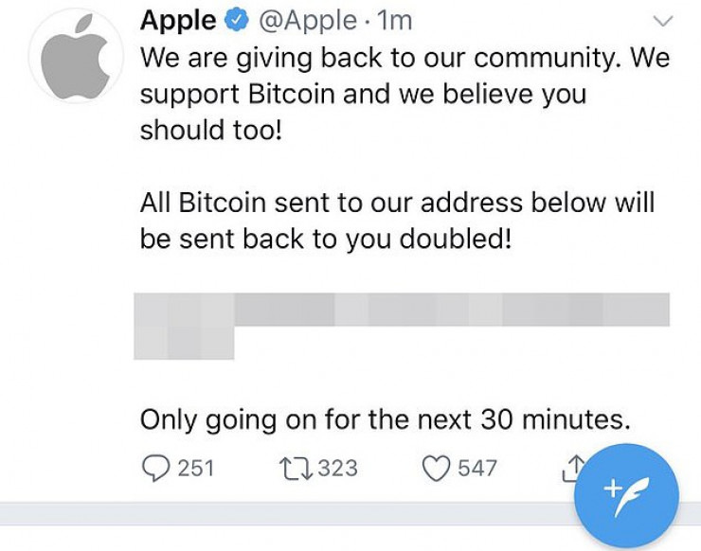Tap the reply speech bubble icon
Image resolution: width=701 pixels, height=551 pixels.
(x=155, y=468)
